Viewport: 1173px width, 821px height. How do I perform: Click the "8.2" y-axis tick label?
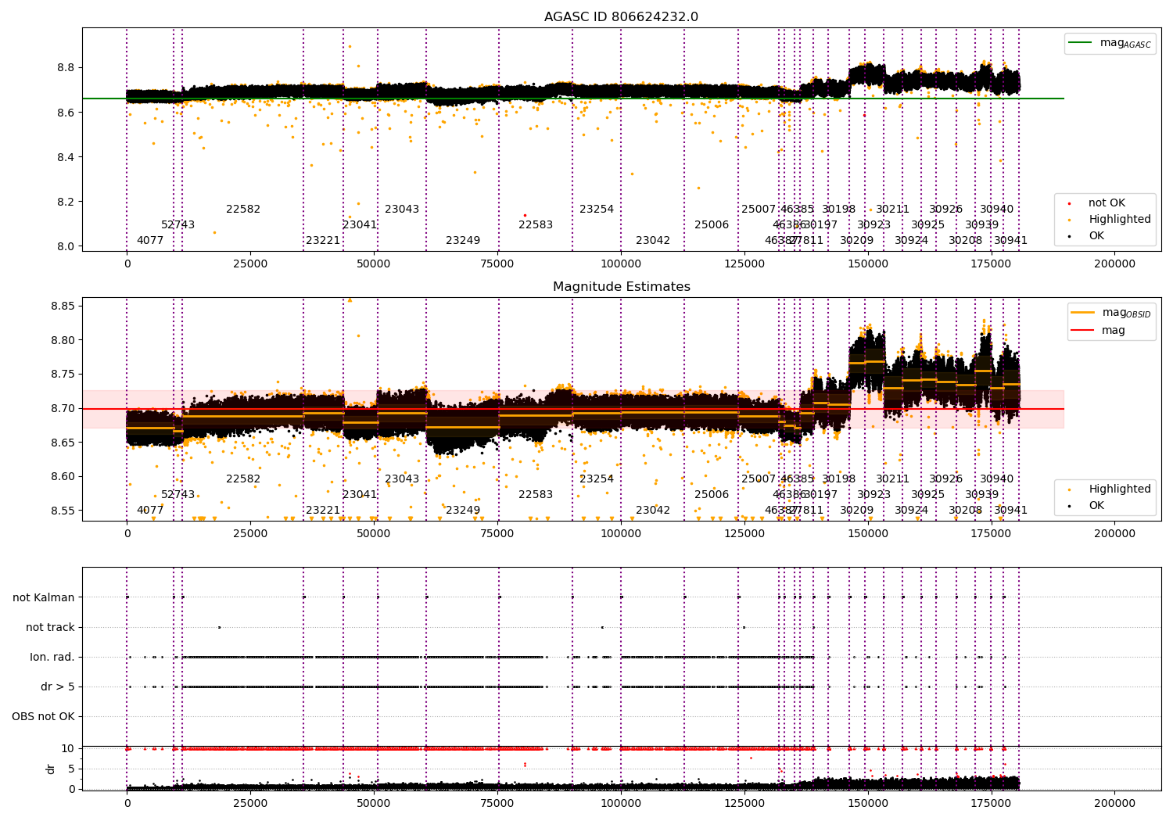[66, 202]
